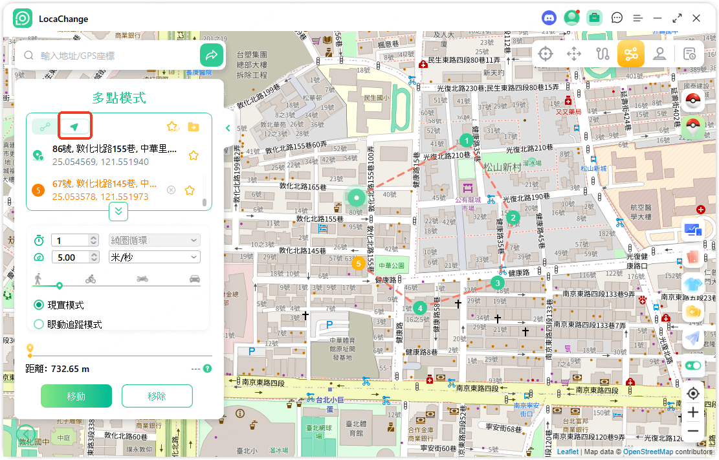Click the 移除 remove button

click(x=157, y=396)
